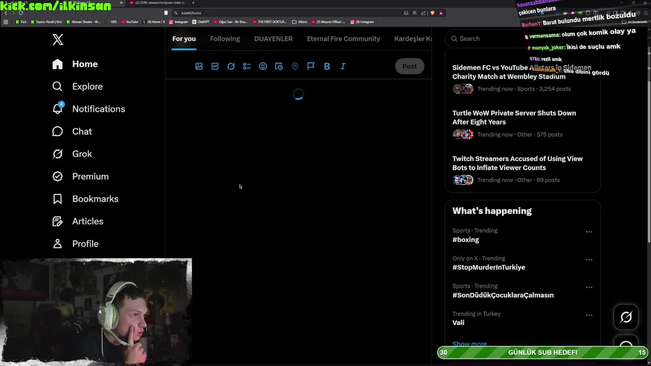Open the emoji picker in composer
Screen dimensions: 651x366
[263, 66]
